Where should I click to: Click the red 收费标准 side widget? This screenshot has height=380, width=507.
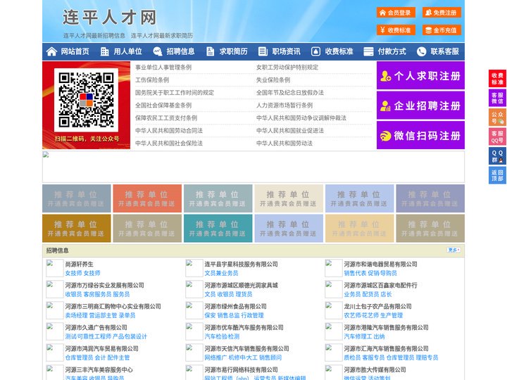point(497,79)
